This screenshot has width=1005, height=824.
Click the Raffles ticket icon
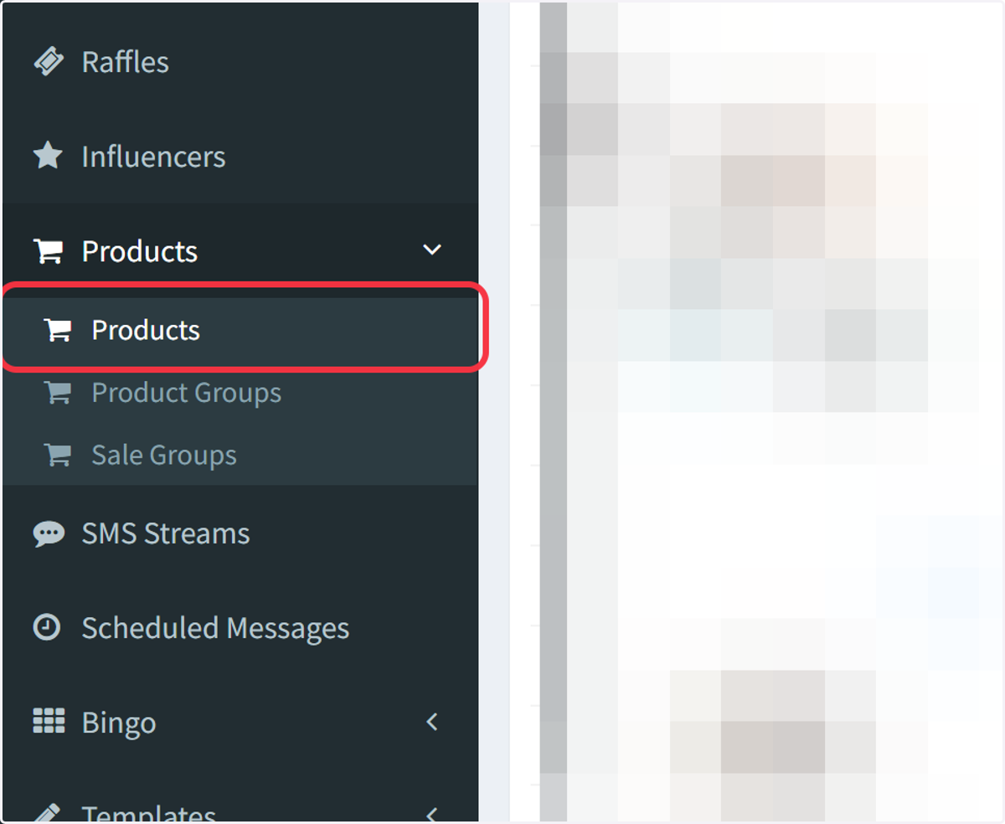[48, 62]
